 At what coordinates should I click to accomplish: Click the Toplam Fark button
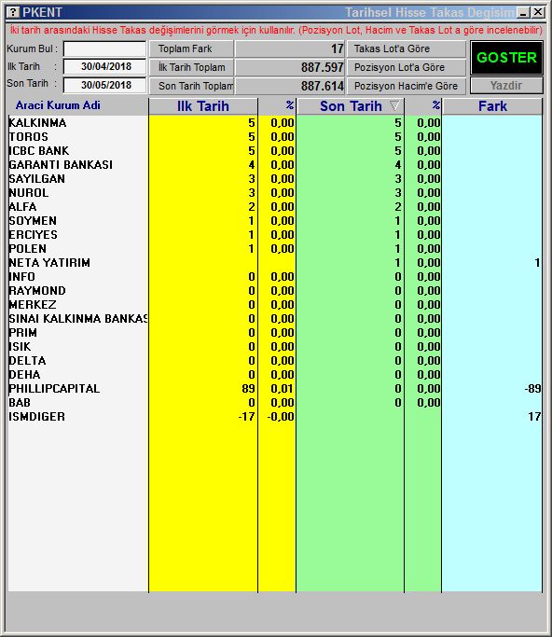click(191, 48)
